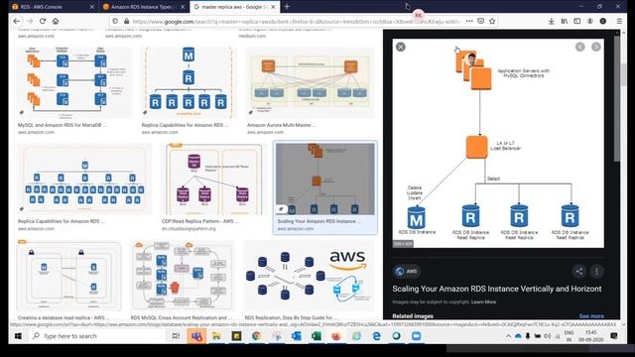Viewport: 635px width, 357px height.
Task: Open the Windows notification center
Action: [614, 336]
